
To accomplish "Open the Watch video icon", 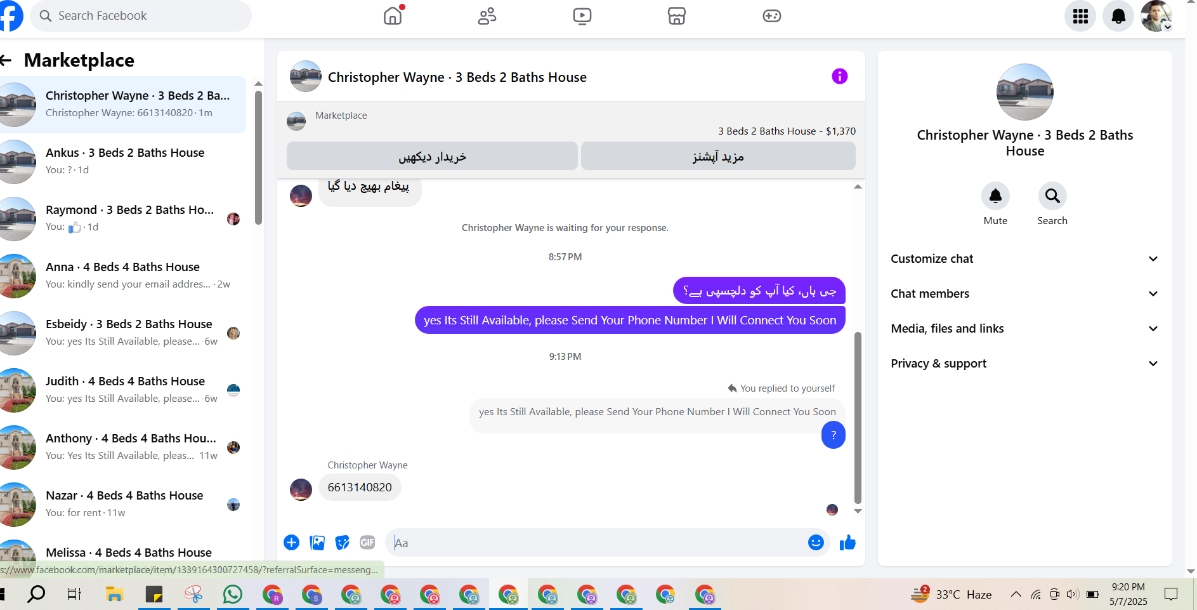I will point(582,16).
